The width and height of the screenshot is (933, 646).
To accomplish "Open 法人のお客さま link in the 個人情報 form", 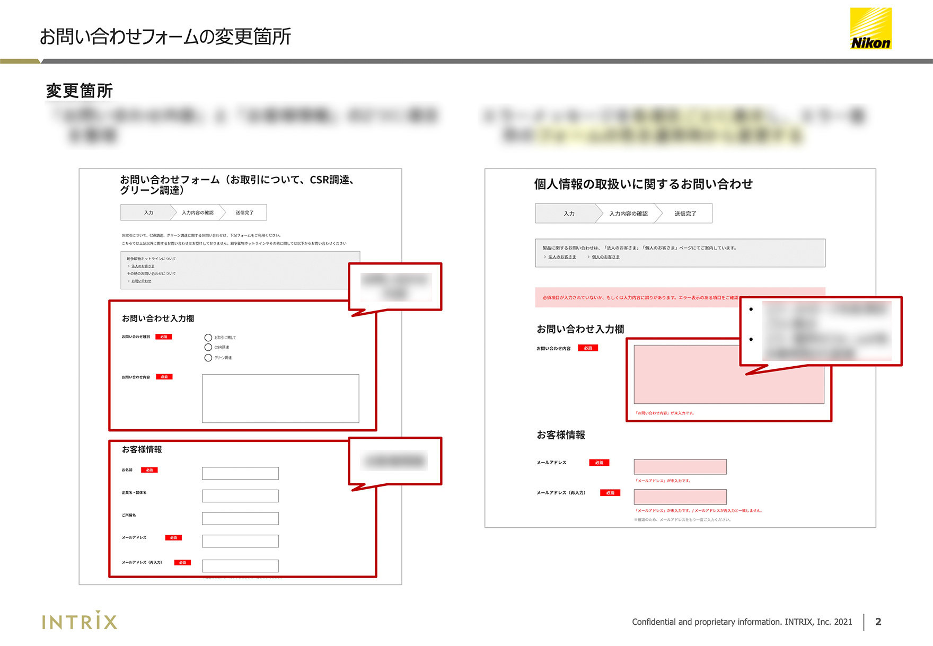I will [562, 257].
